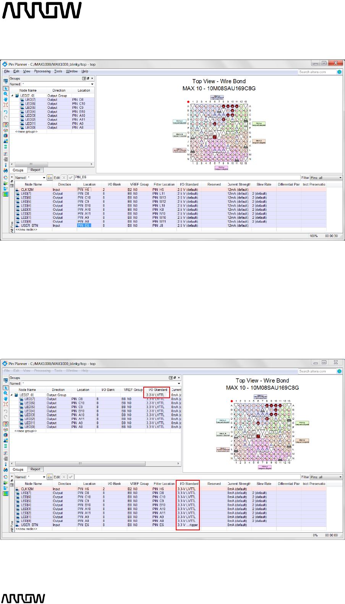Image resolution: width=345 pixels, height=604 pixels.
Task: Switch to Report tab in first Pin Planner window
Action: point(35,170)
